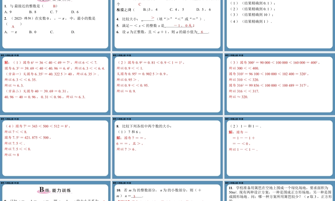This screenshot has height=201, width=335.
Task: Click the red answer C on the top-middle slide
Action: (x=140, y=4)
